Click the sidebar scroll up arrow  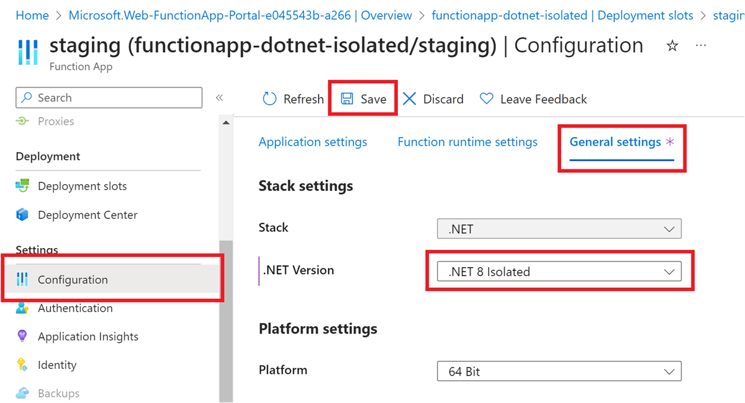pyautogui.click(x=226, y=123)
